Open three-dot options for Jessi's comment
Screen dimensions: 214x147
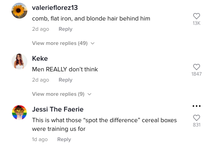197,106
